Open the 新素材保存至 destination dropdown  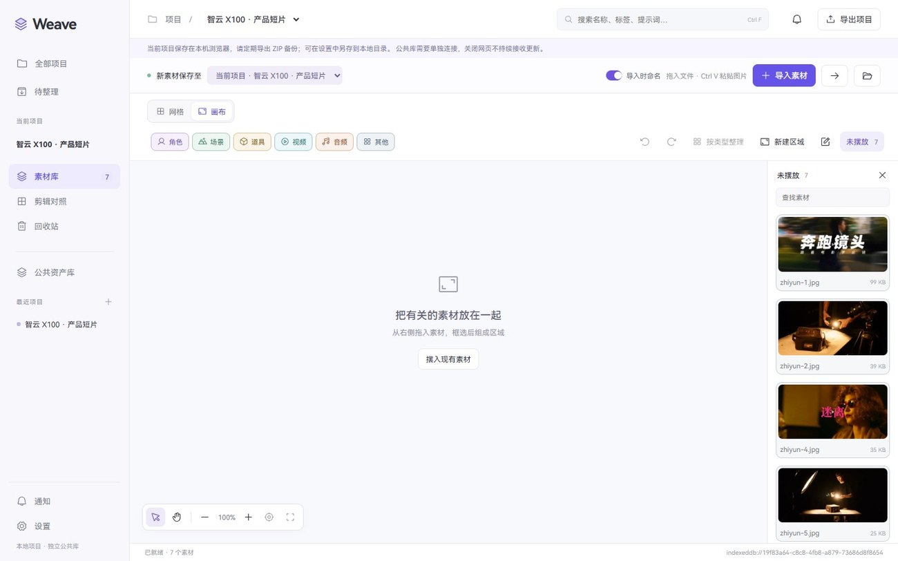[275, 75]
